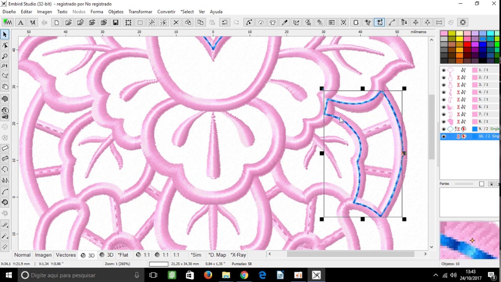501x282 pixels.
Task: Click the garment T-shirt preview icon
Action: pyautogui.click(x=273, y=22)
